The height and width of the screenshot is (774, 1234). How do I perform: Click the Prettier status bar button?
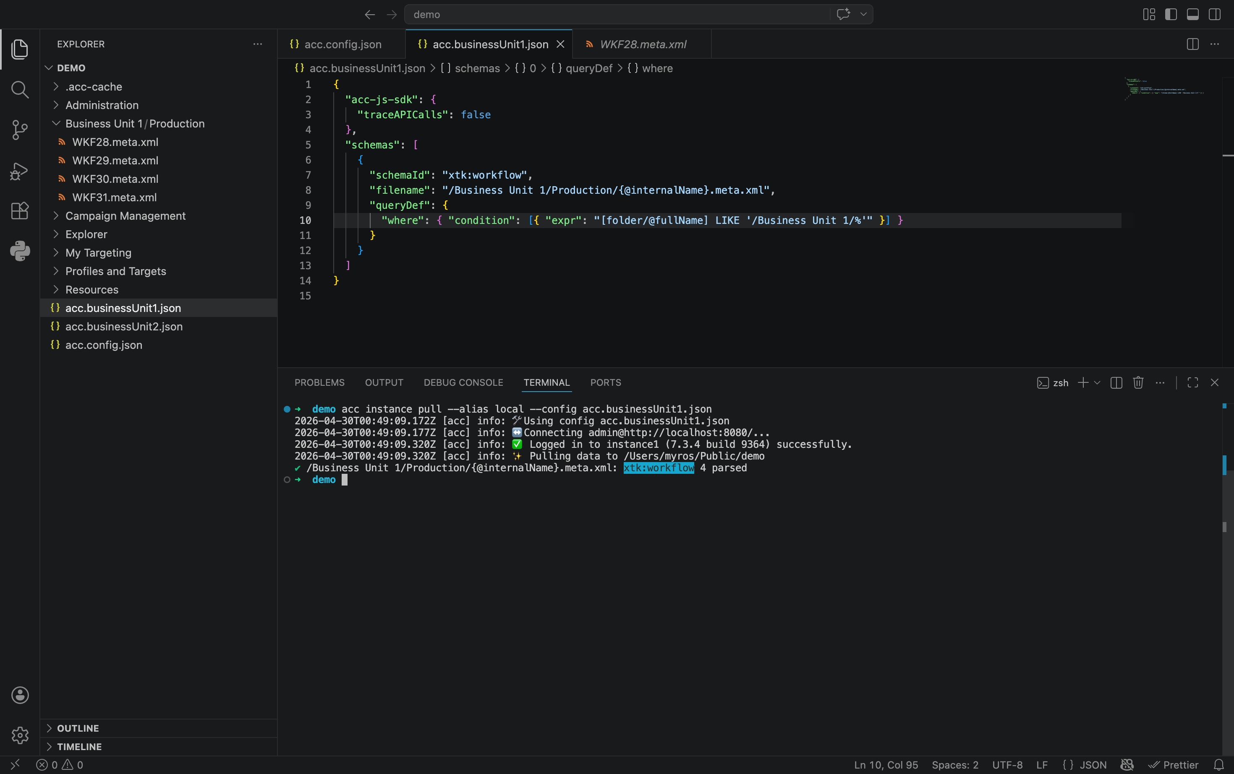tap(1173, 765)
